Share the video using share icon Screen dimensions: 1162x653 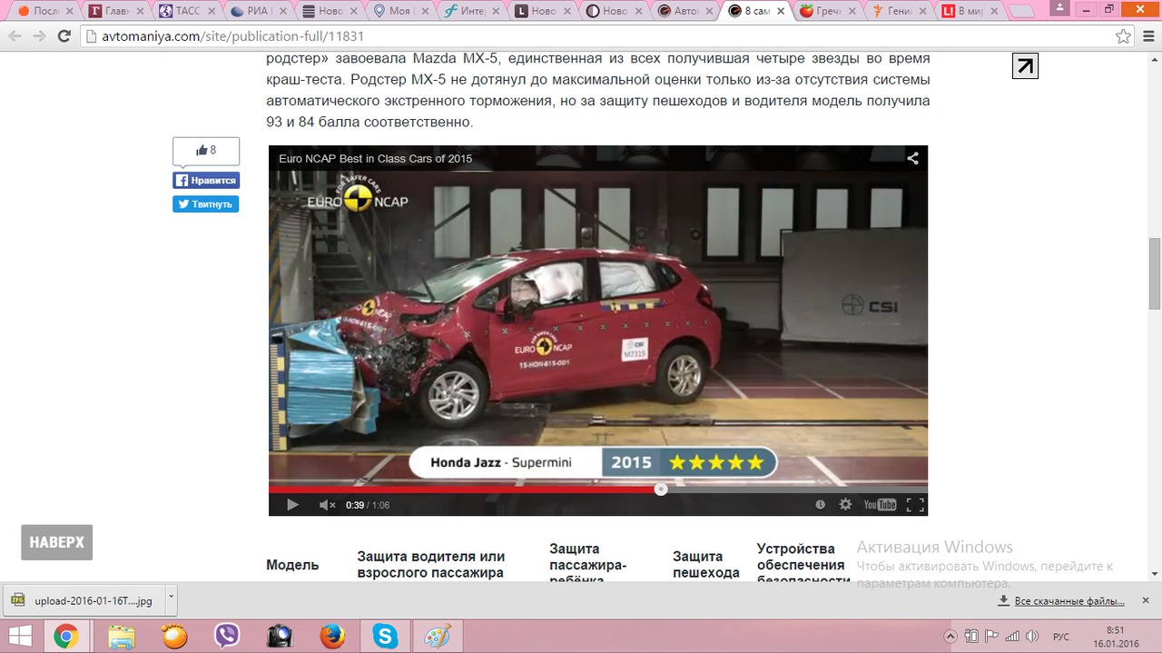[912, 158]
